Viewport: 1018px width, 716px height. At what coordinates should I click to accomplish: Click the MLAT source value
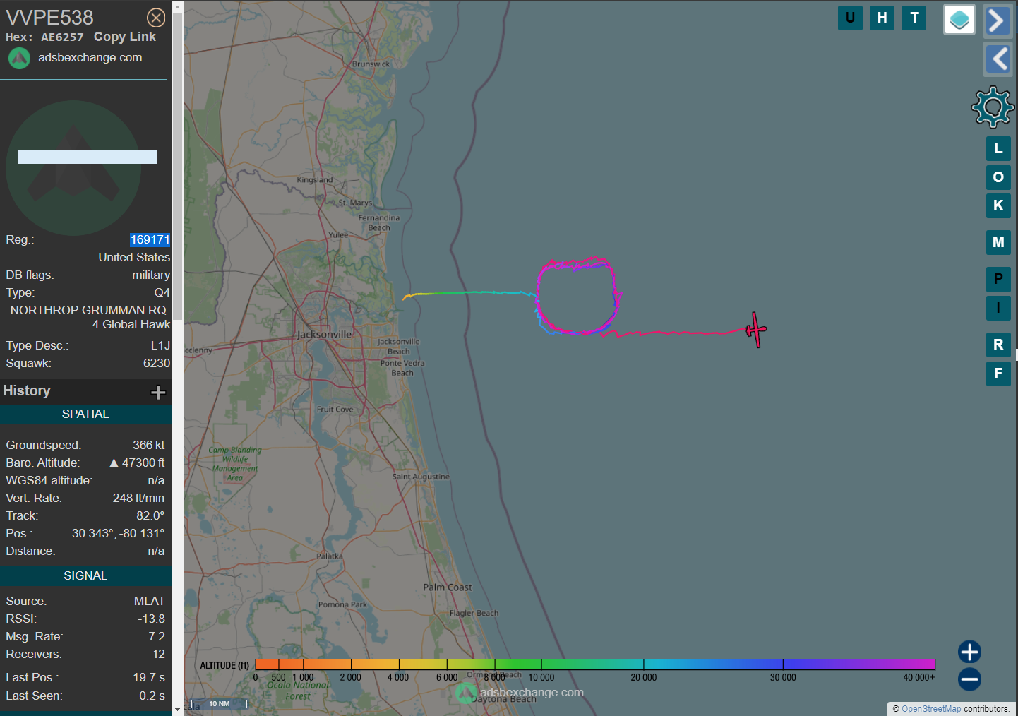coord(150,601)
